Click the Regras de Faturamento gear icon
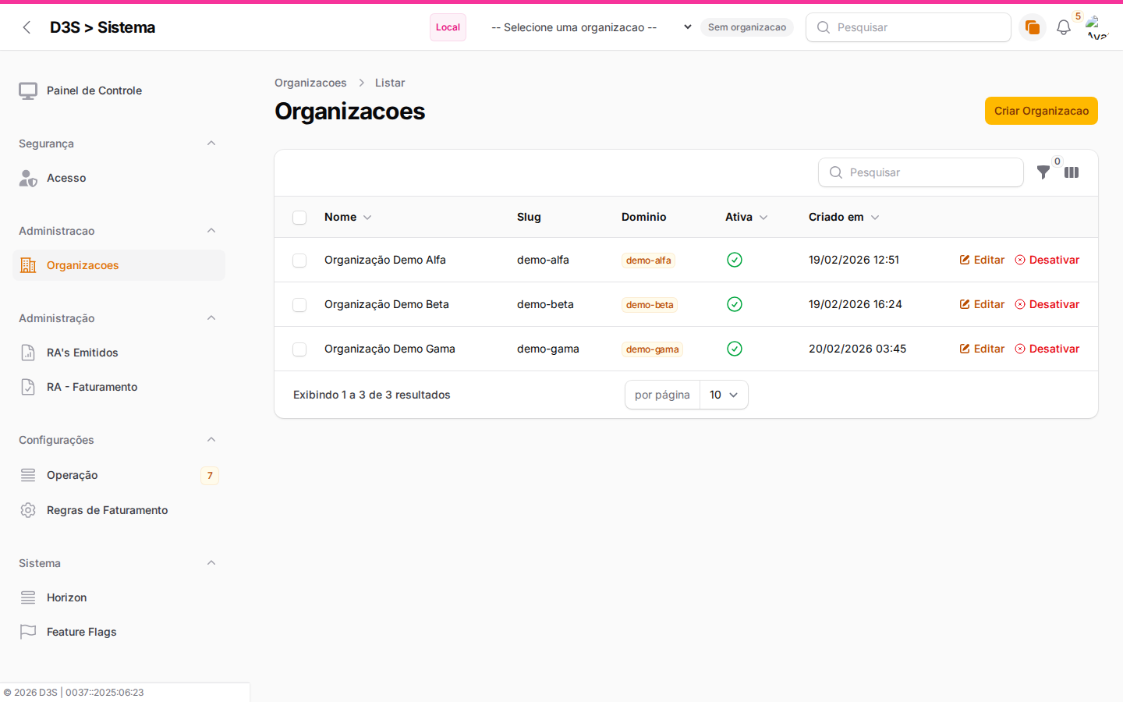This screenshot has height=702, width=1123. click(x=28, y=510)
